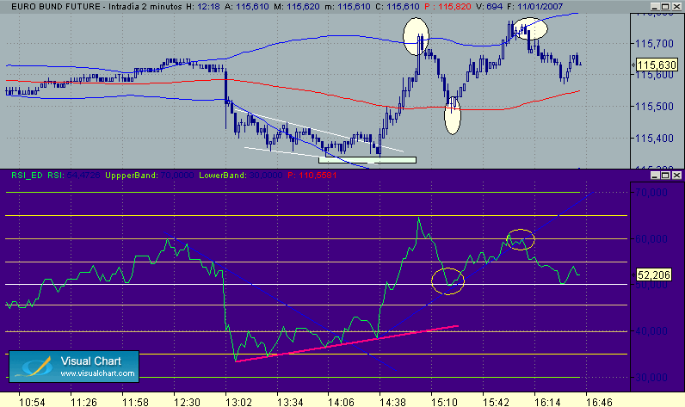Click the 10:54 time axis label

(32, 402)
